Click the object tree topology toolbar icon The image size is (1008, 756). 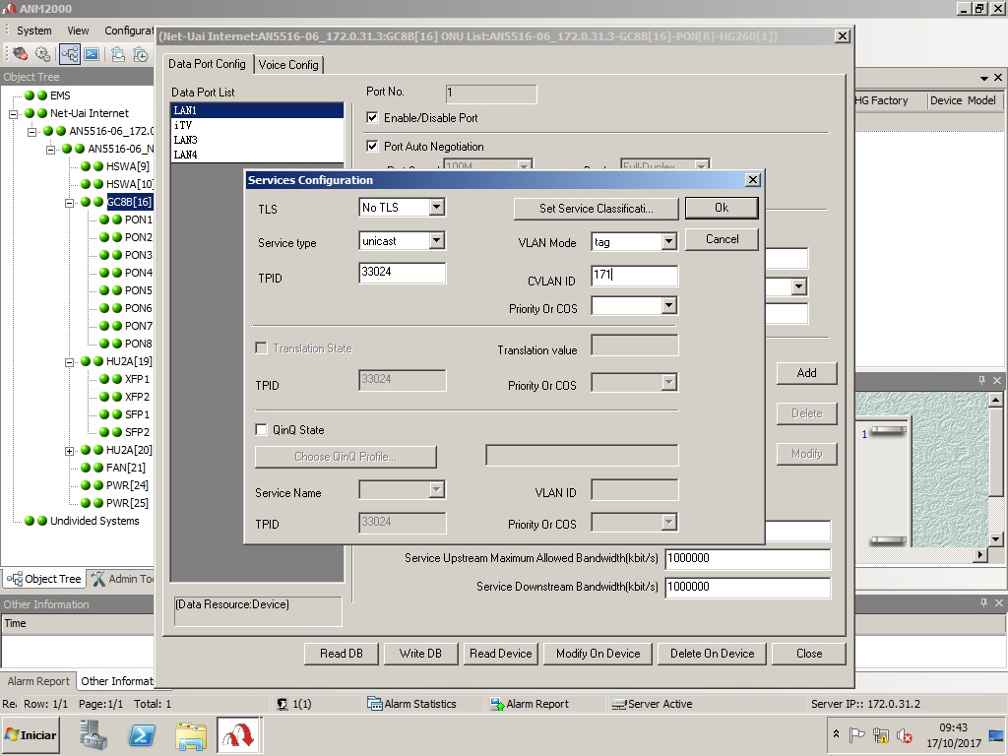pyautogui.click(x=69, y=54)
